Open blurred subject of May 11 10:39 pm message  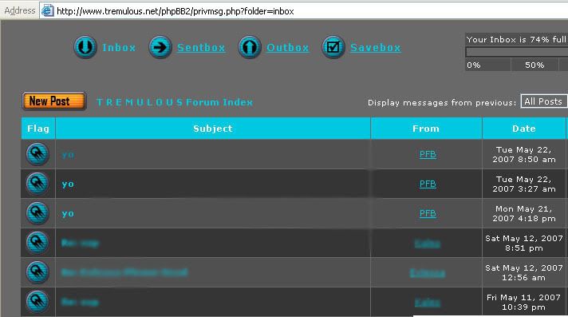(x=80, y=302)
